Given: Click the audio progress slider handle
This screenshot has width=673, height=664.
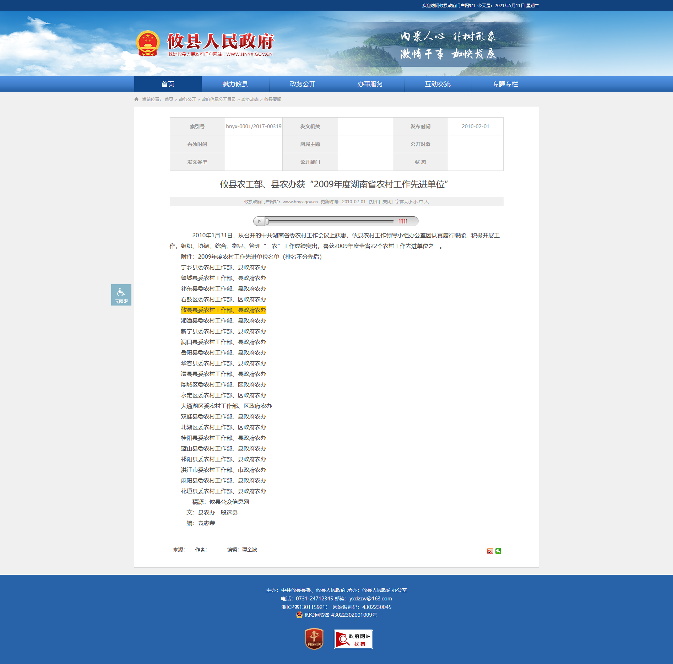Looking at the screenshot, I should coord(267,221).
